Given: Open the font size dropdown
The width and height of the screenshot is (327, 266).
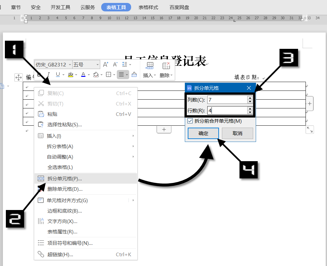Looking at the screenshot, I should [97, 65].
